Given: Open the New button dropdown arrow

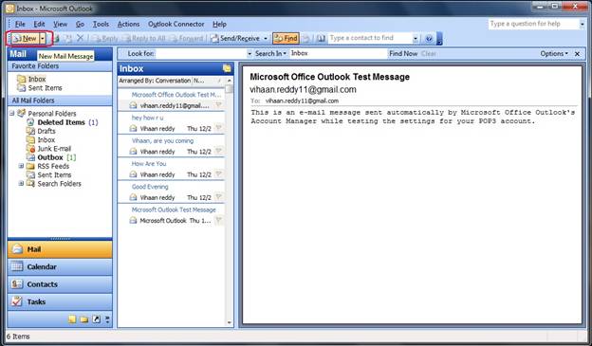Looking at the screenshot, I should click(x=43, y=39).
